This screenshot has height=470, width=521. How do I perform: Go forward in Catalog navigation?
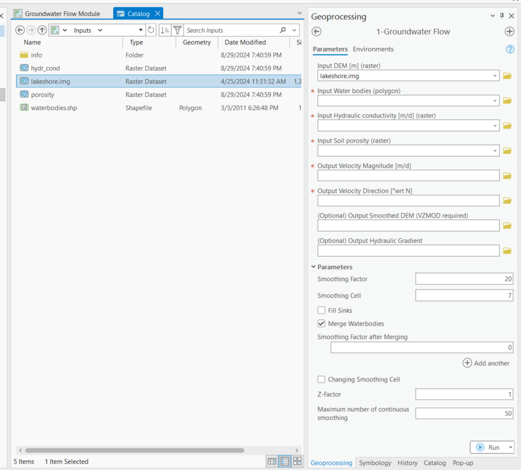tap(31, 30)
